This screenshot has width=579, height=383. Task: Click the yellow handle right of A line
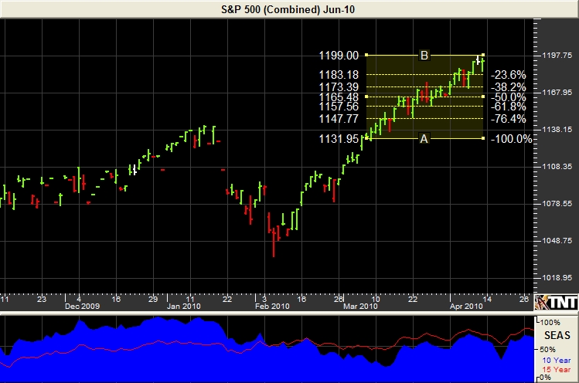click(483, 138)
